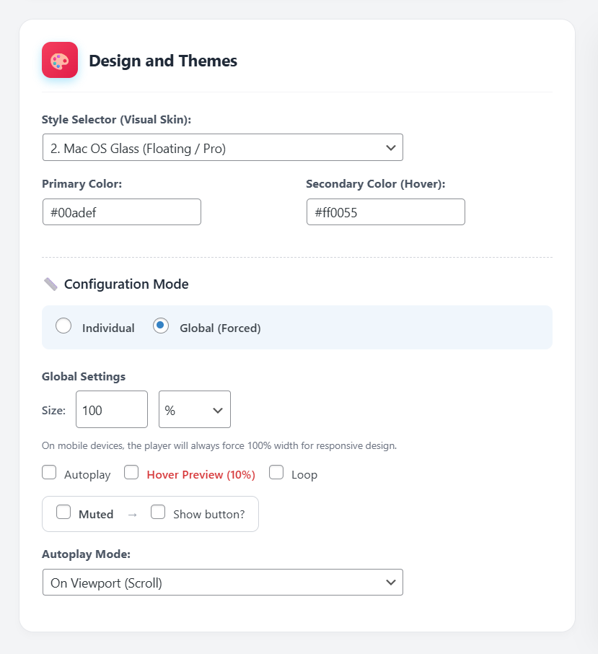The image size is (598, 654).
Task: Click the paint palette Design icon
Action: click(60, 60)
